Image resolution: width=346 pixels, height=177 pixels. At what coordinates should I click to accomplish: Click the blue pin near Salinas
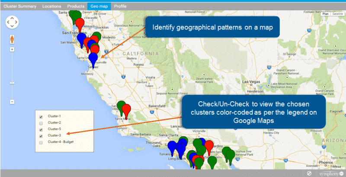click(93, 59)
